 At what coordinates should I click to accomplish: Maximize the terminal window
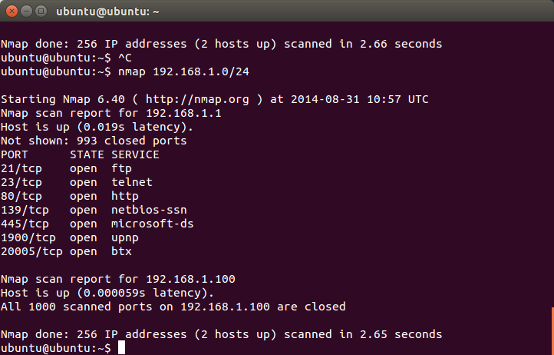[x=41, y=12]
